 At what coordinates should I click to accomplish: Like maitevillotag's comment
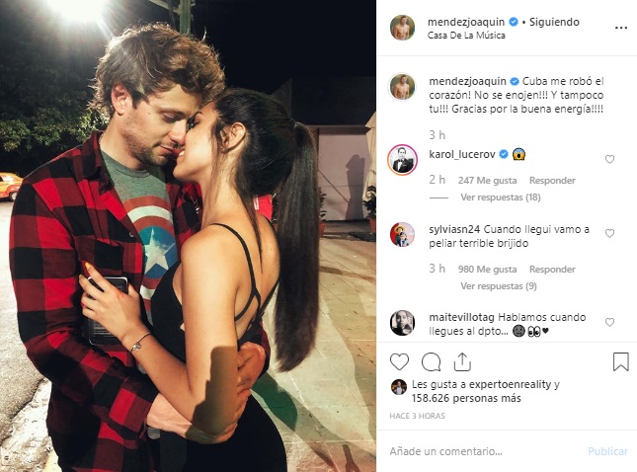[609, 322]
